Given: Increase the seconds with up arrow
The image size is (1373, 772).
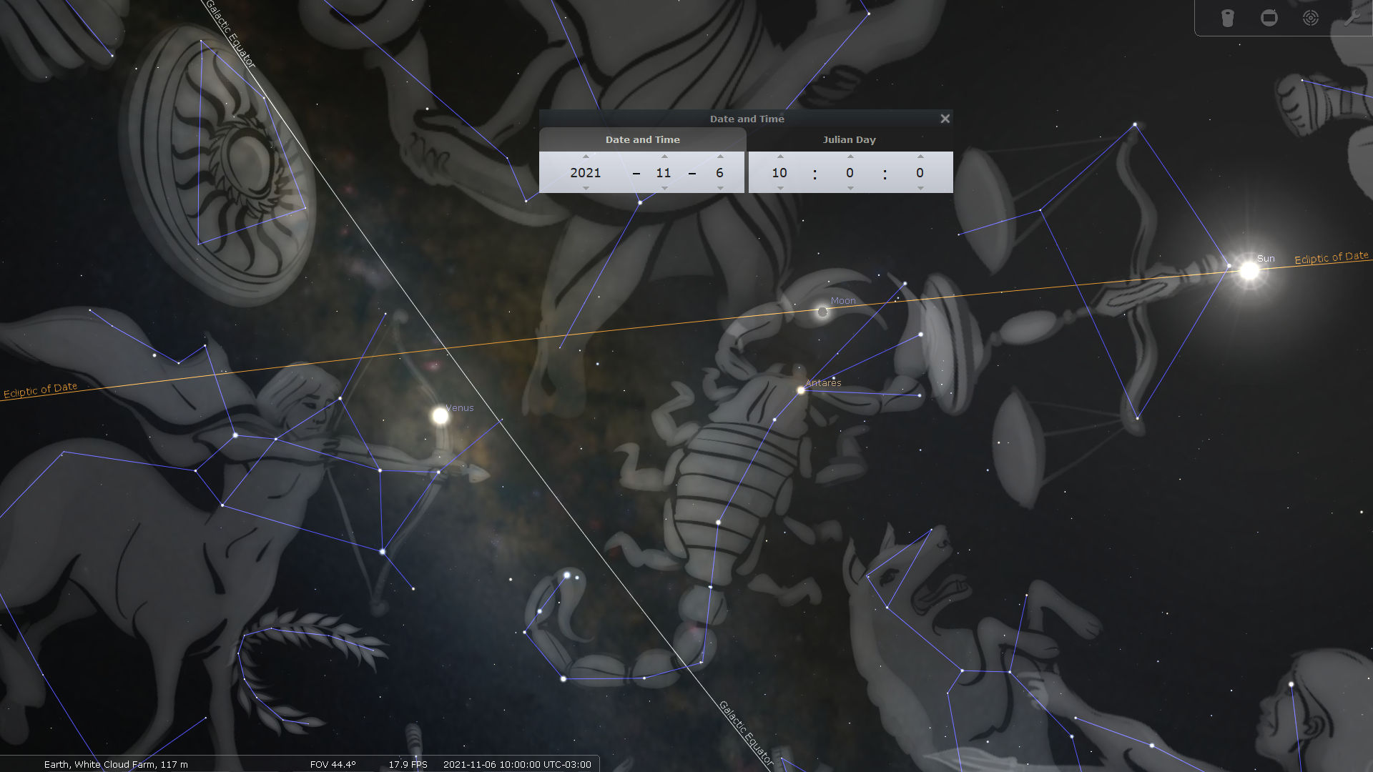Looking at the screenshot, I should tap(920, 157).
